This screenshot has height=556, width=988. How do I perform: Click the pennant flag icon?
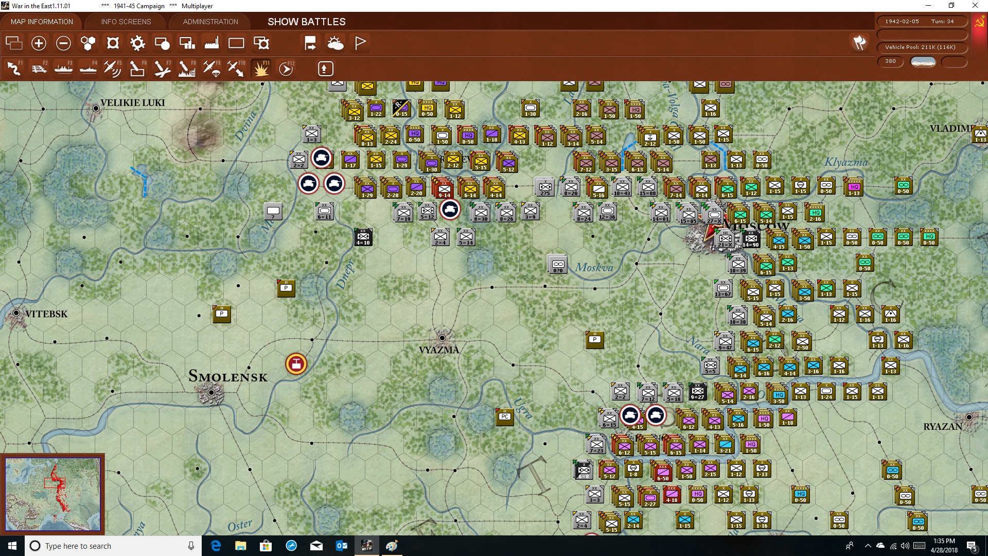point(360,43)
